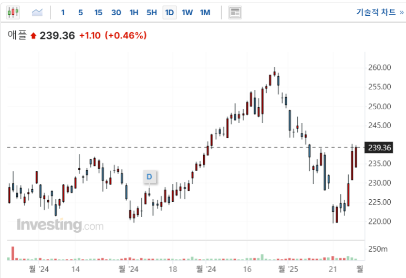Click the 250m volume axis label
406x278 pixels.
(378, 249)
